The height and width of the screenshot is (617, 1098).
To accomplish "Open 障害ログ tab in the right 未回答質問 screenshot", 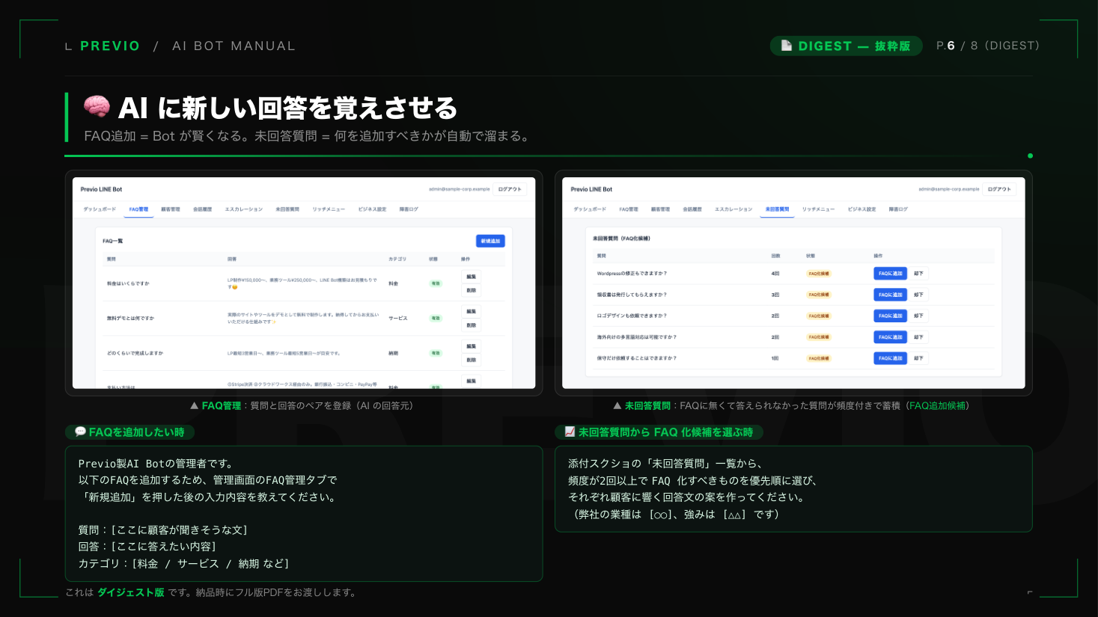I will point(898,209).
